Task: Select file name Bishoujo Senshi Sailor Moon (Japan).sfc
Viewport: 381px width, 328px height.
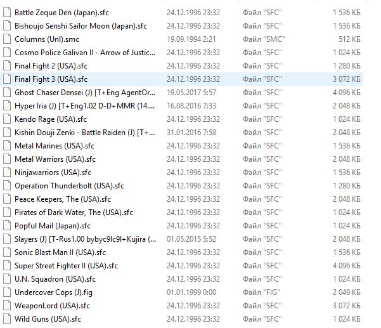Action: coord(81,26)
